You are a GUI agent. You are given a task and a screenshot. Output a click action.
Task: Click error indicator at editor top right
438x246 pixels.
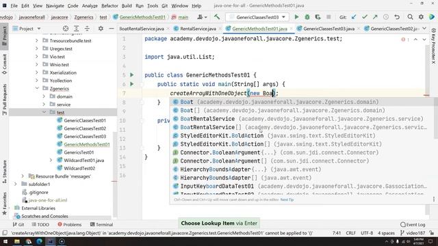[x=404, y=40]
